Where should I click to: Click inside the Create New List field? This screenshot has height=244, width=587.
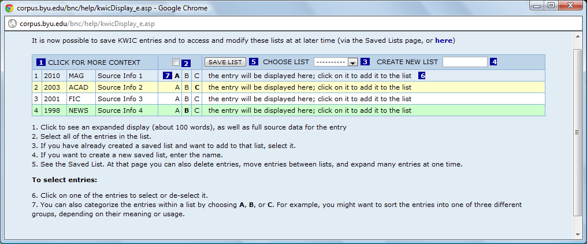point(465,62)
